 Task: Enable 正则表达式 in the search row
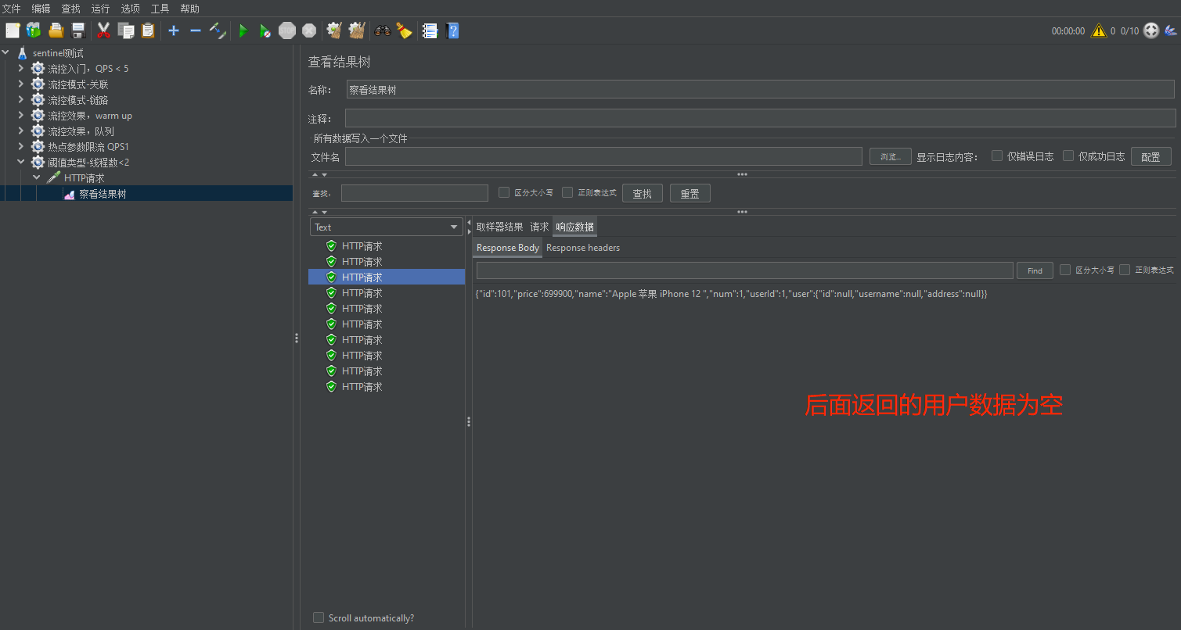[x=567, y=192]
